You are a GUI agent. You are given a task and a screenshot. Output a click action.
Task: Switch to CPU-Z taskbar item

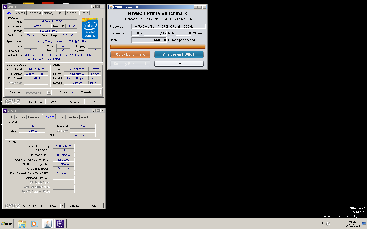tap(60, 224)
